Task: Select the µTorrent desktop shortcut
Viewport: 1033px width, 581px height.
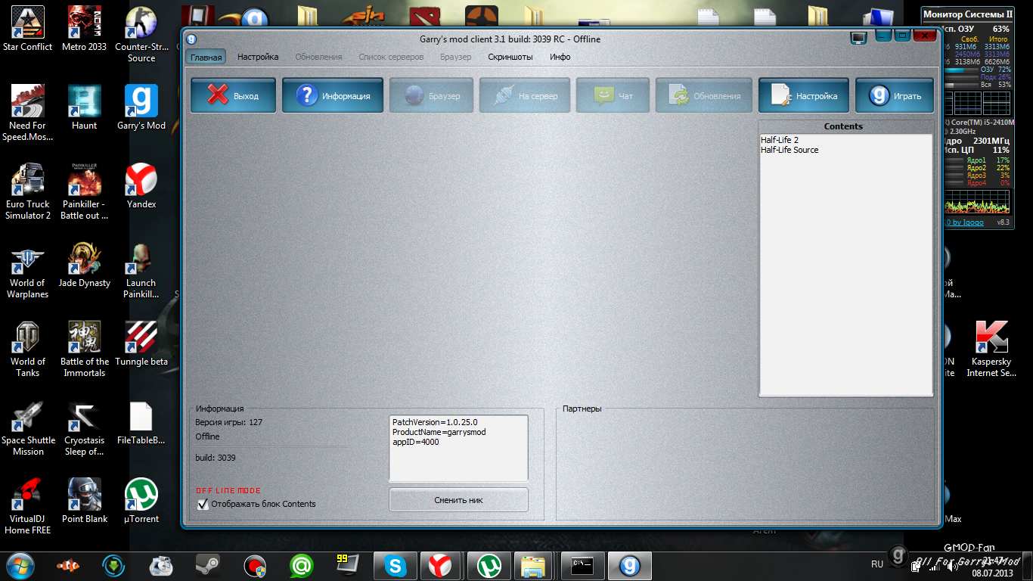Action: click(141, 502)
